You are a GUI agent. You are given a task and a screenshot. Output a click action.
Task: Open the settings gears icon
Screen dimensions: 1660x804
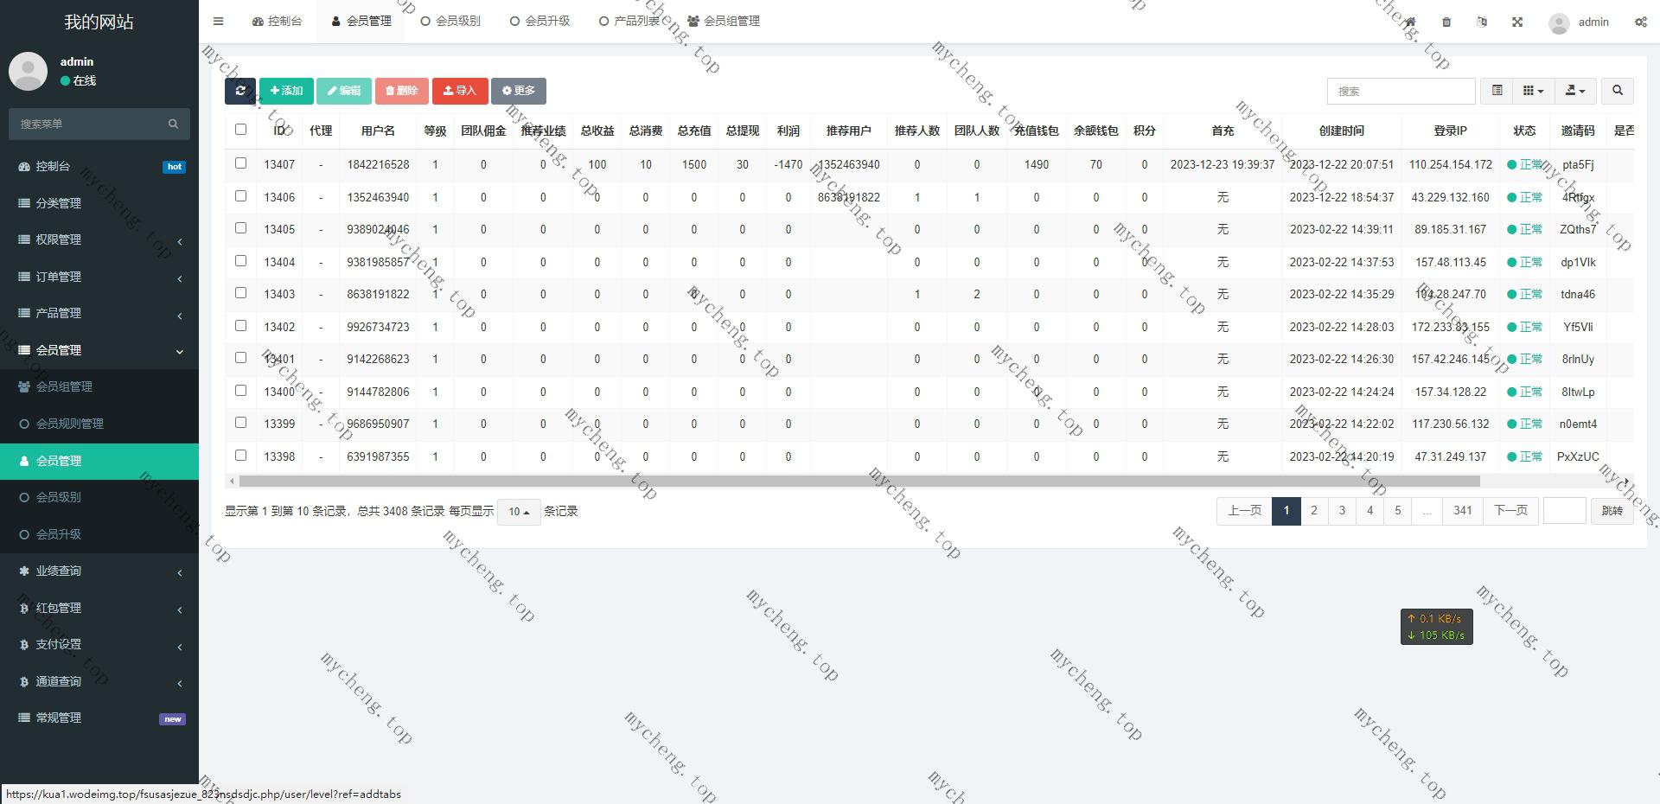[1640, 22]
